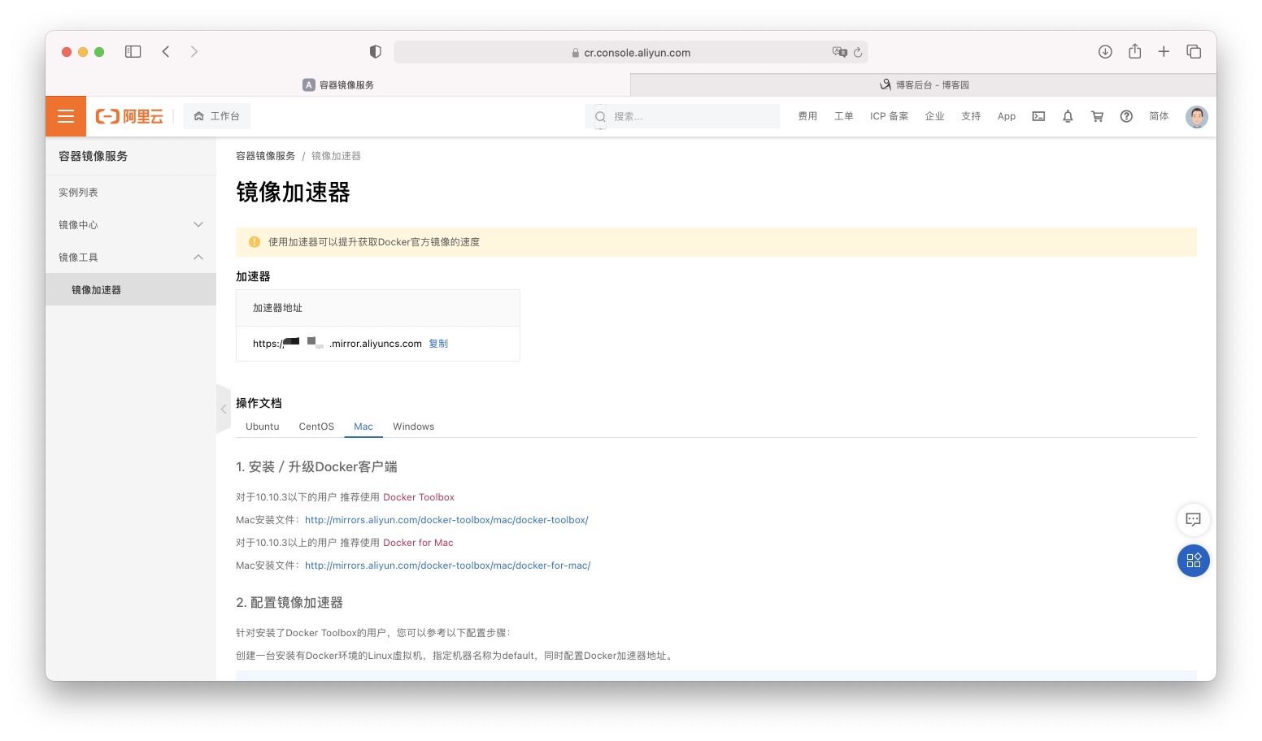Open the orange hamburger navigation menu
This screenshot has width=1262, height=741.
click(x=66, y=116)
